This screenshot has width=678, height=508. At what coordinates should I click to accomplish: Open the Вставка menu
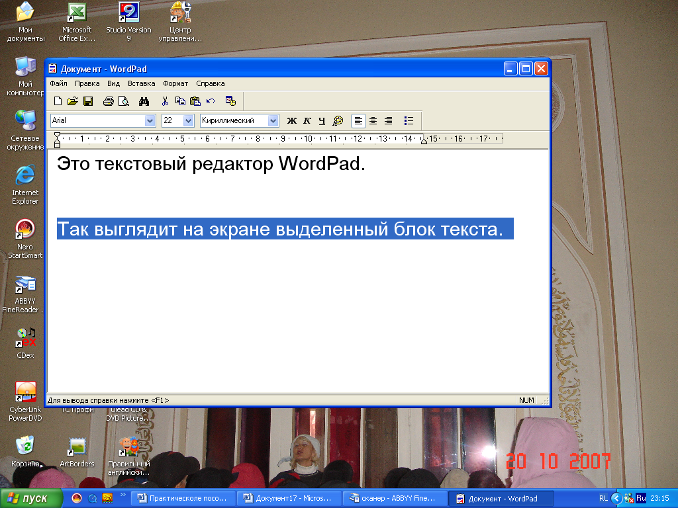tap(142, 84)
